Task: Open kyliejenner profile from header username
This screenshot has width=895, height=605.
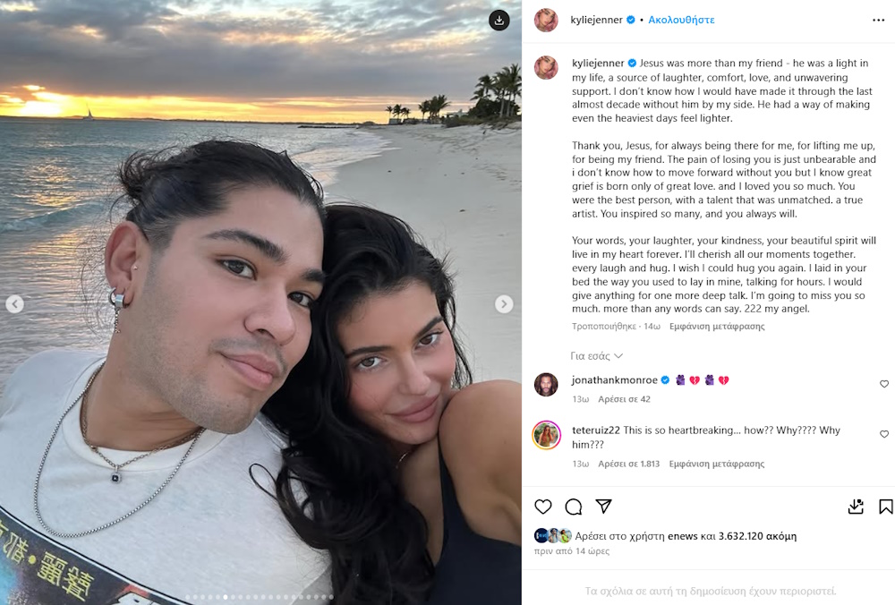Action: tap(596, 20)
